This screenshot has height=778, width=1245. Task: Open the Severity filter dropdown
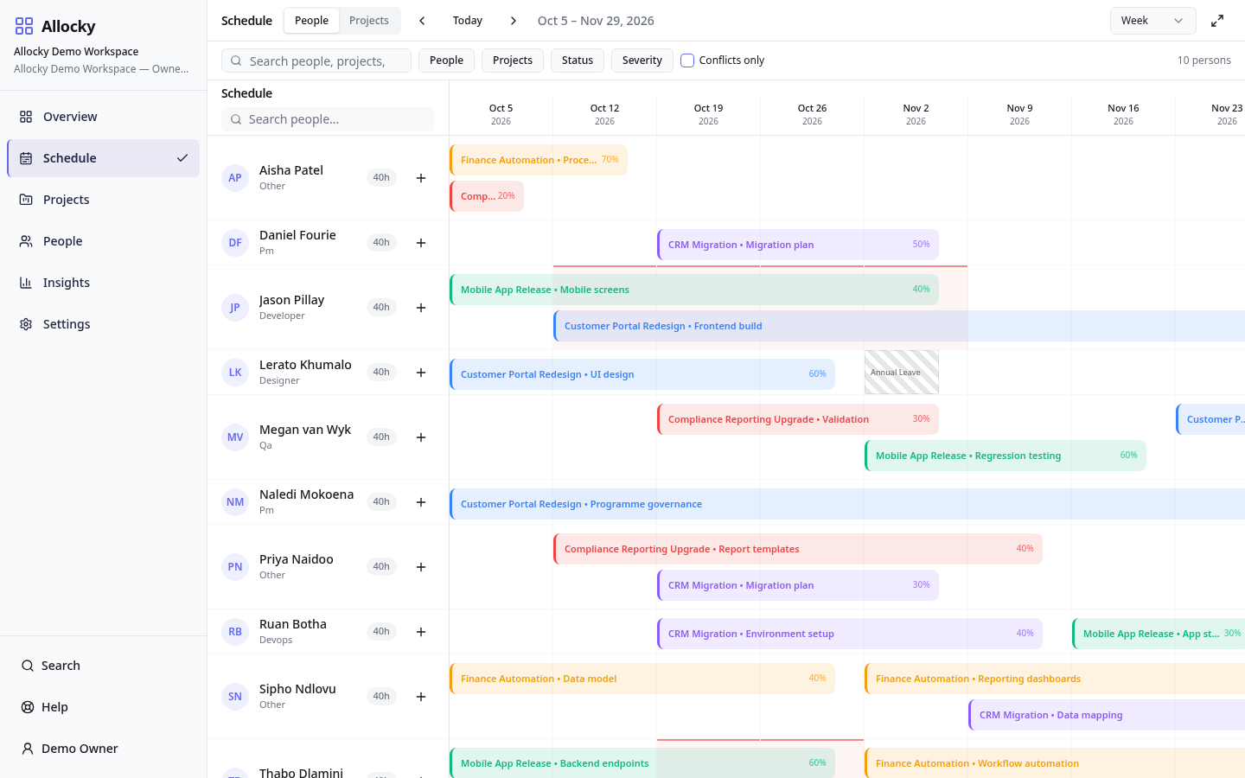642,61
